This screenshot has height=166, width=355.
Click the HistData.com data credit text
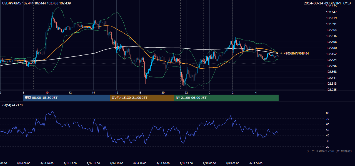pos(329,151)
